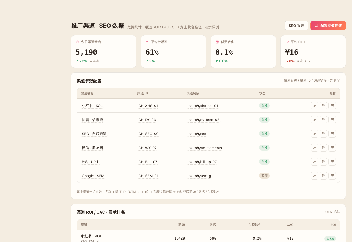Show QR code for SEO · 自然流量 row

point(332,134)
